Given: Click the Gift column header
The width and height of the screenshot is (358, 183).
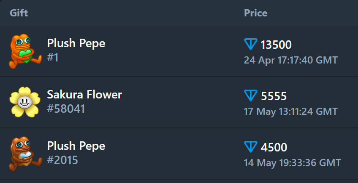Looking at the screenshot, I should coord(19,13).
